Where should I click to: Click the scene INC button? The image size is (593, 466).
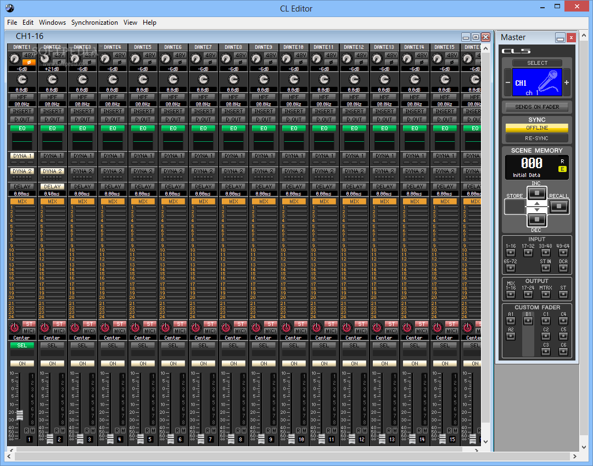pyautogui.click(x=536, y=193)
